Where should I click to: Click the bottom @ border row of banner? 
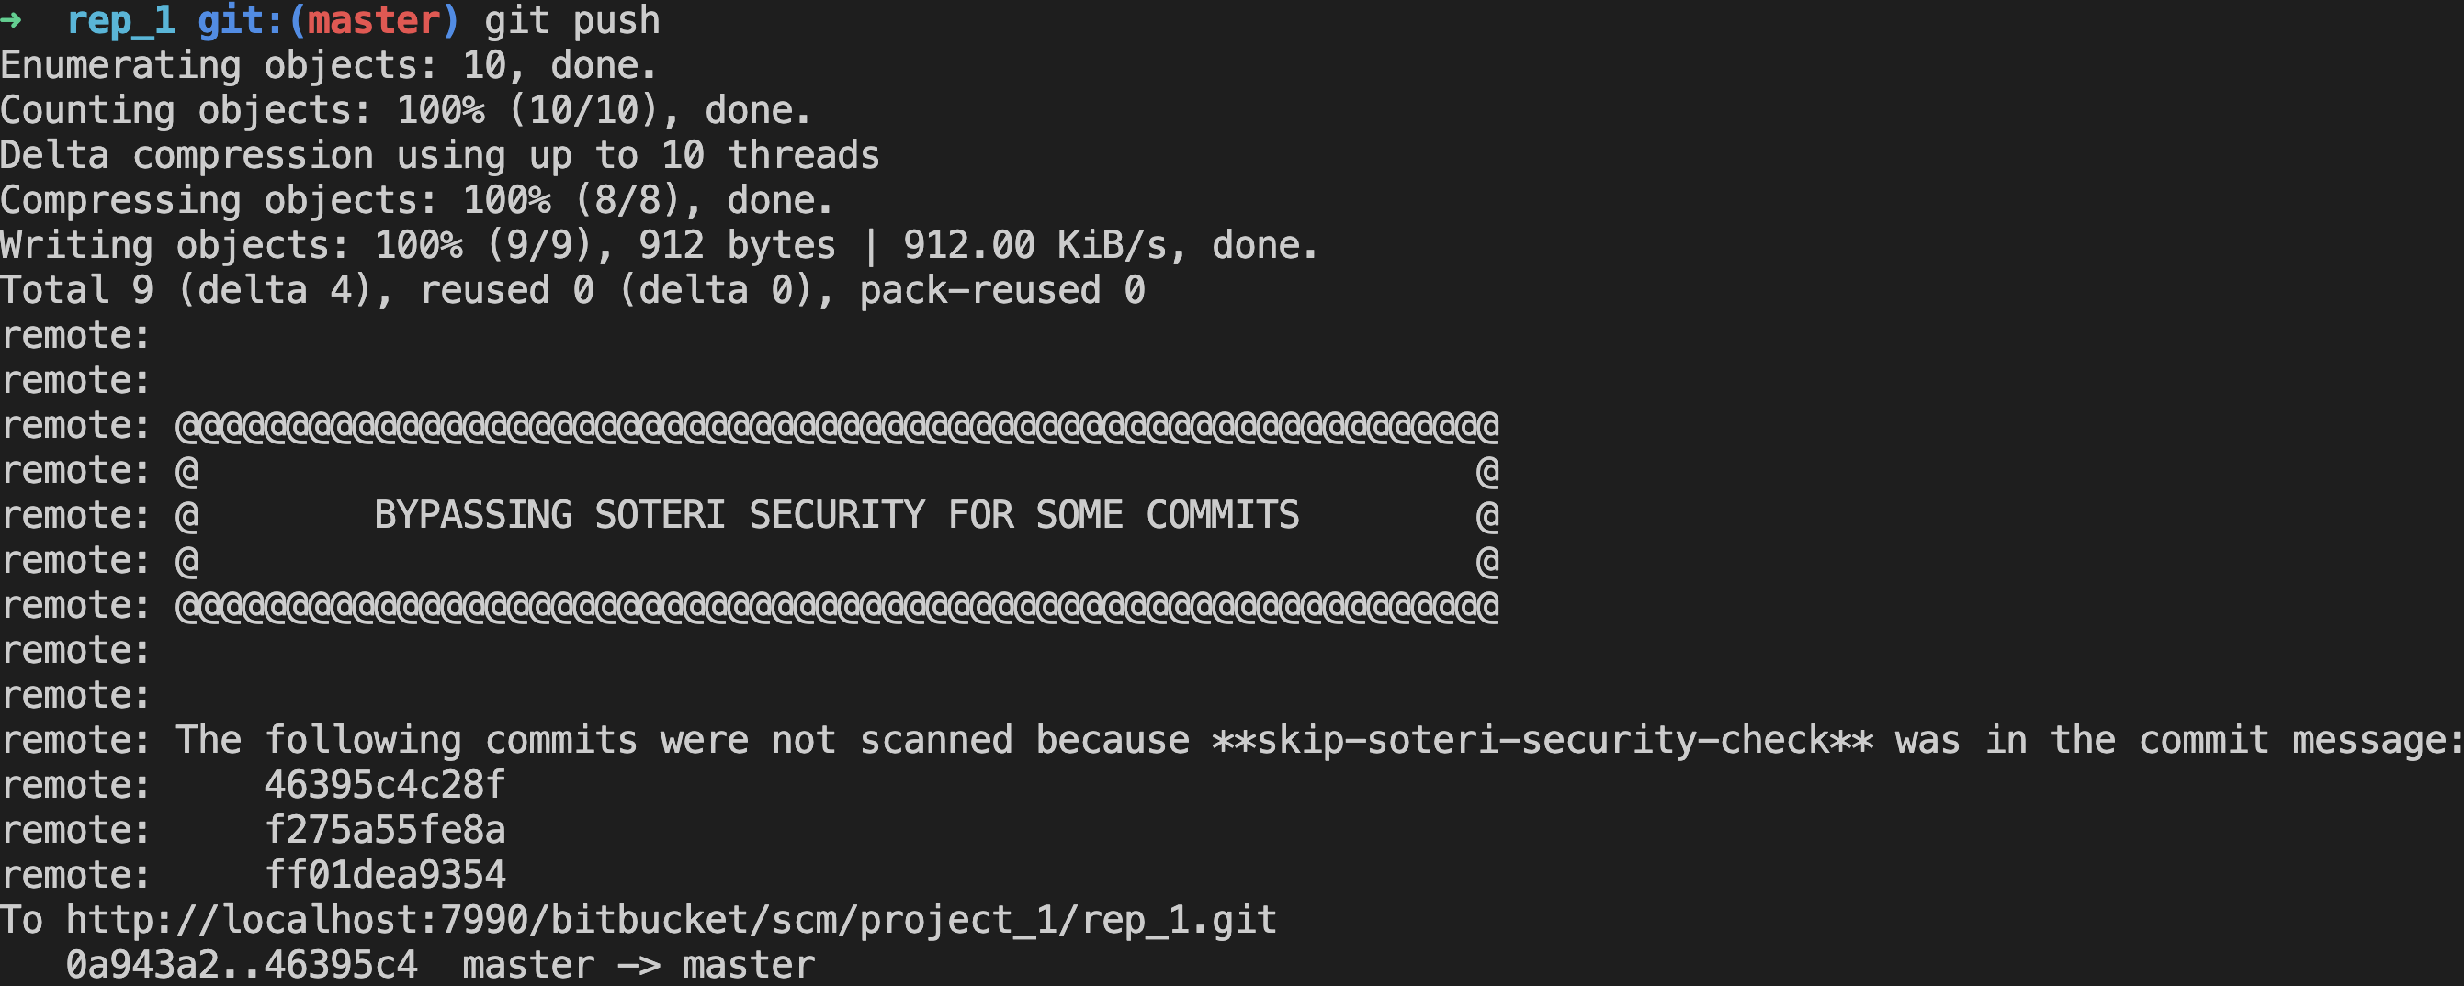[x=836, y=606]
